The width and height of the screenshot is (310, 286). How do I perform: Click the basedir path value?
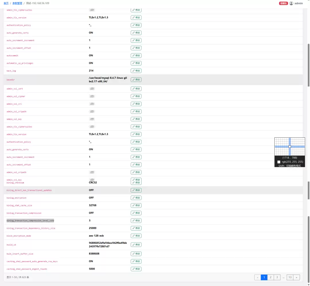[x=108, y=80]
